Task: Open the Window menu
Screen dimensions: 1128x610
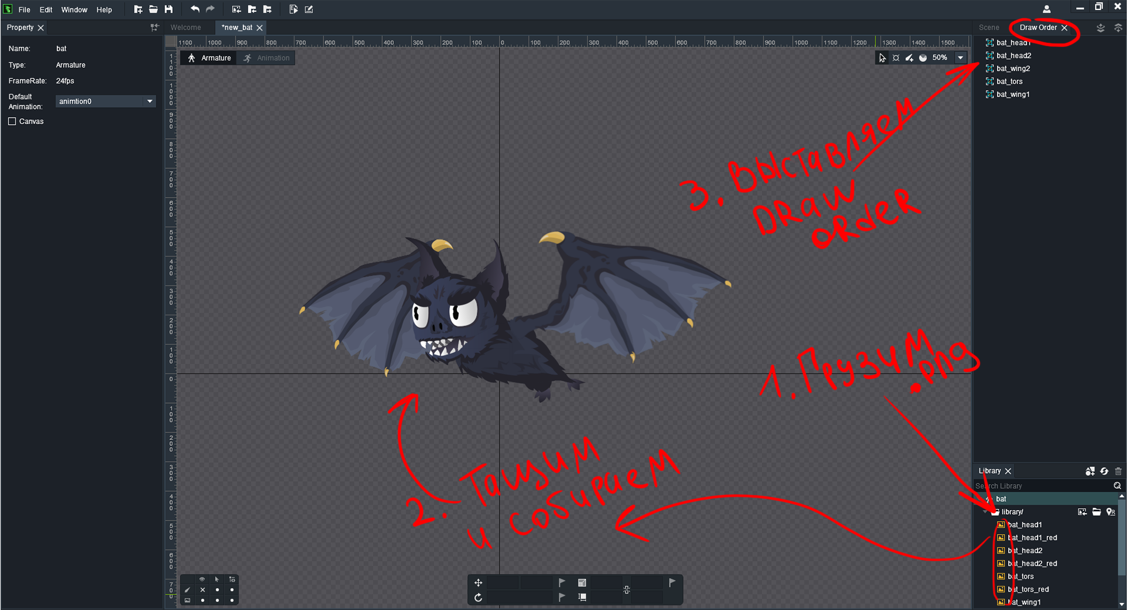Action: (74, 9)
